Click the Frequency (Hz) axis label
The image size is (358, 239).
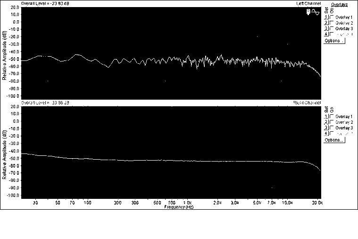coord(179,207)
